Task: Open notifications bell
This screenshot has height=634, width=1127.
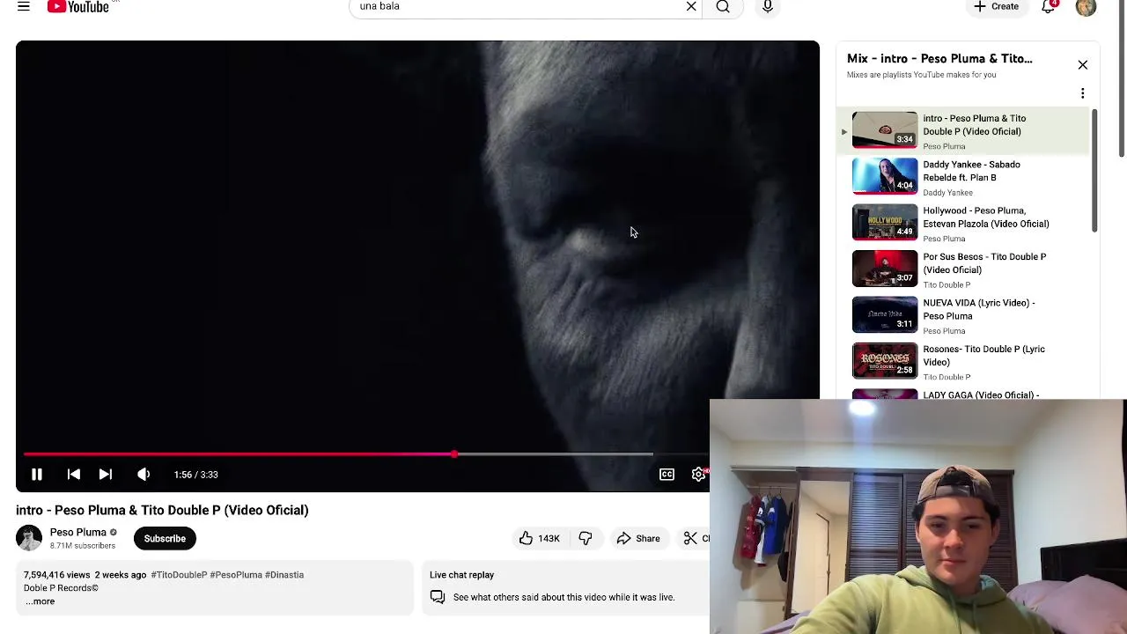Action: click(1049, 6)
